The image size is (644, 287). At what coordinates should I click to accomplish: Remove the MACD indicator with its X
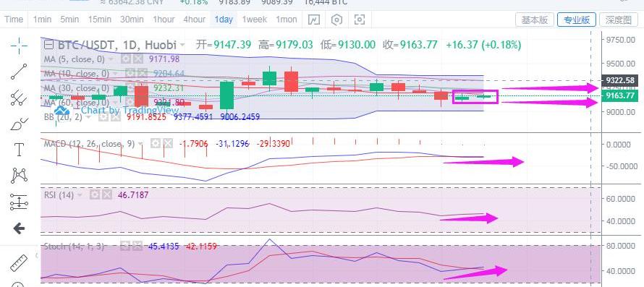168,143
